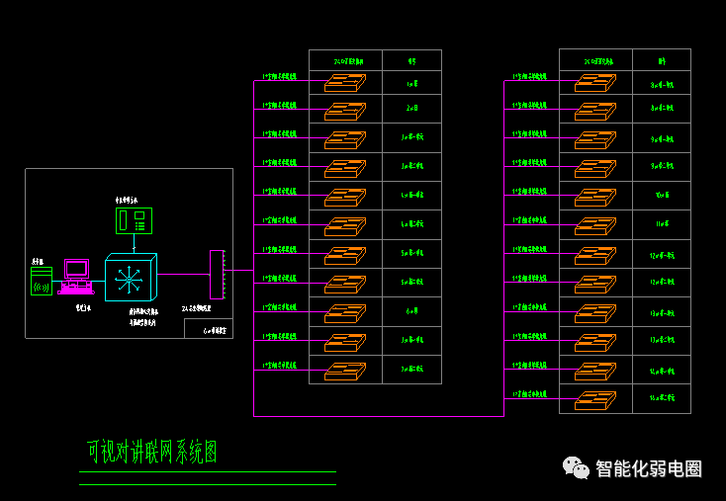Click the green center management intercom unit
Viewport: 726px width, 501px height.
point(134,220)
